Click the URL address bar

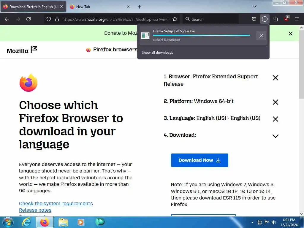coord(115,19)
